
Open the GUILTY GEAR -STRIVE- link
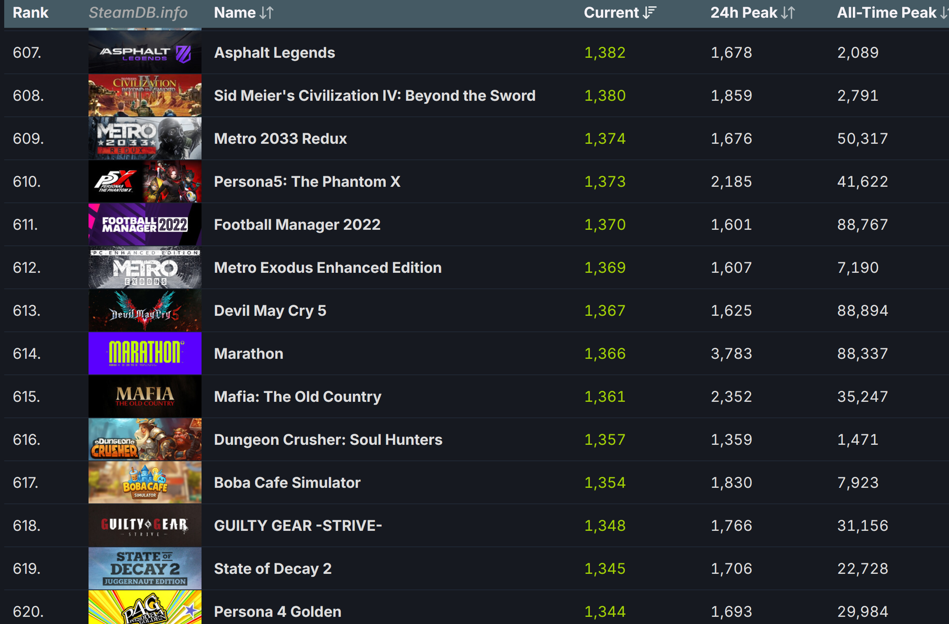(x=298, y=526)
